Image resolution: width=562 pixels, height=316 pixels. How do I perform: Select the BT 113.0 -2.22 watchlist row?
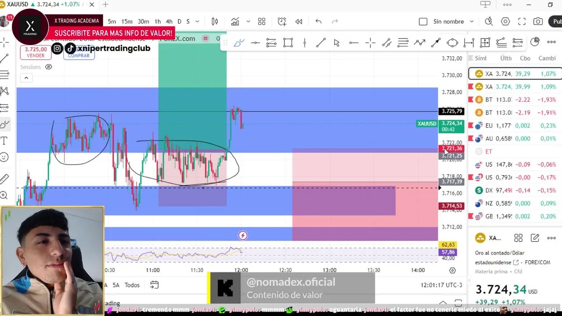pos(515,100)
